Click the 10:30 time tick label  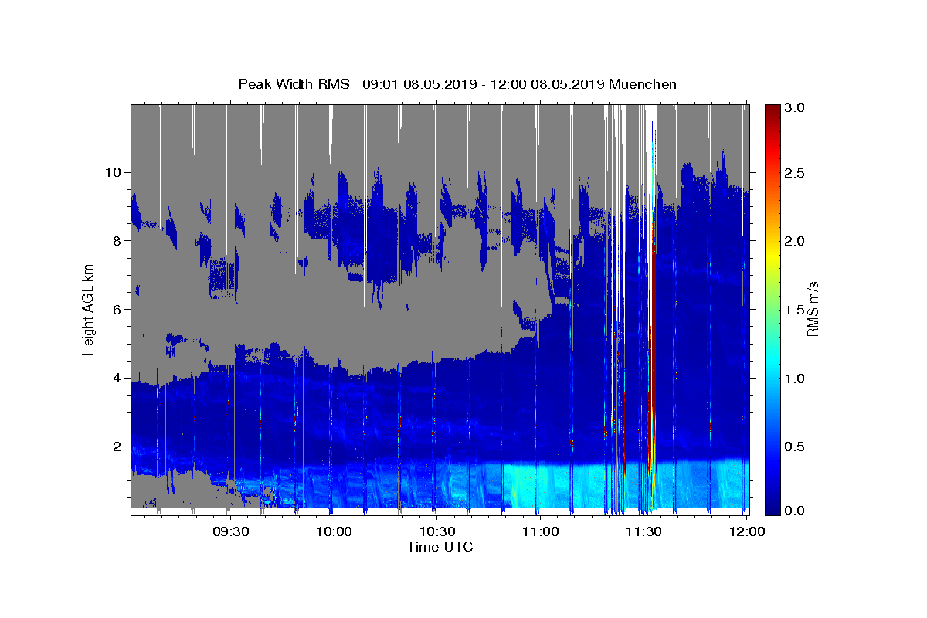tap(437, 532)
